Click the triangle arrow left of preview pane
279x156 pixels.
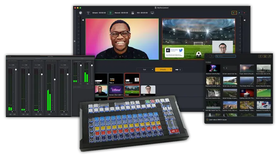click(83, 20)
